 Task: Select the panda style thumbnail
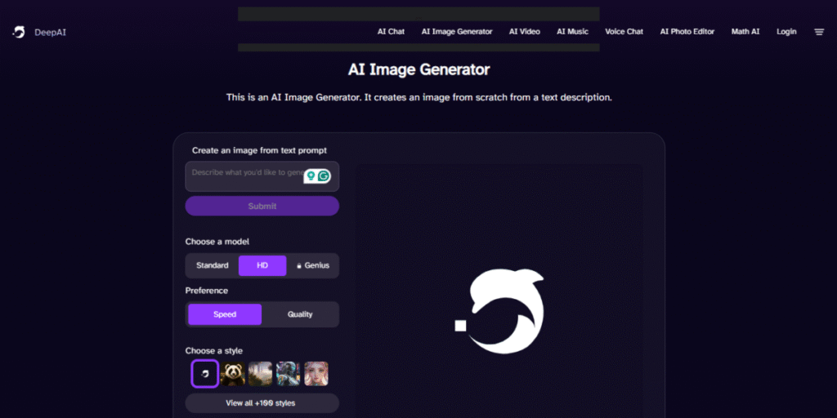click(x=233, y=374)
